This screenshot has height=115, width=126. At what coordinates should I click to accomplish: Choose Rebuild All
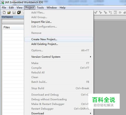pos(59,72)
